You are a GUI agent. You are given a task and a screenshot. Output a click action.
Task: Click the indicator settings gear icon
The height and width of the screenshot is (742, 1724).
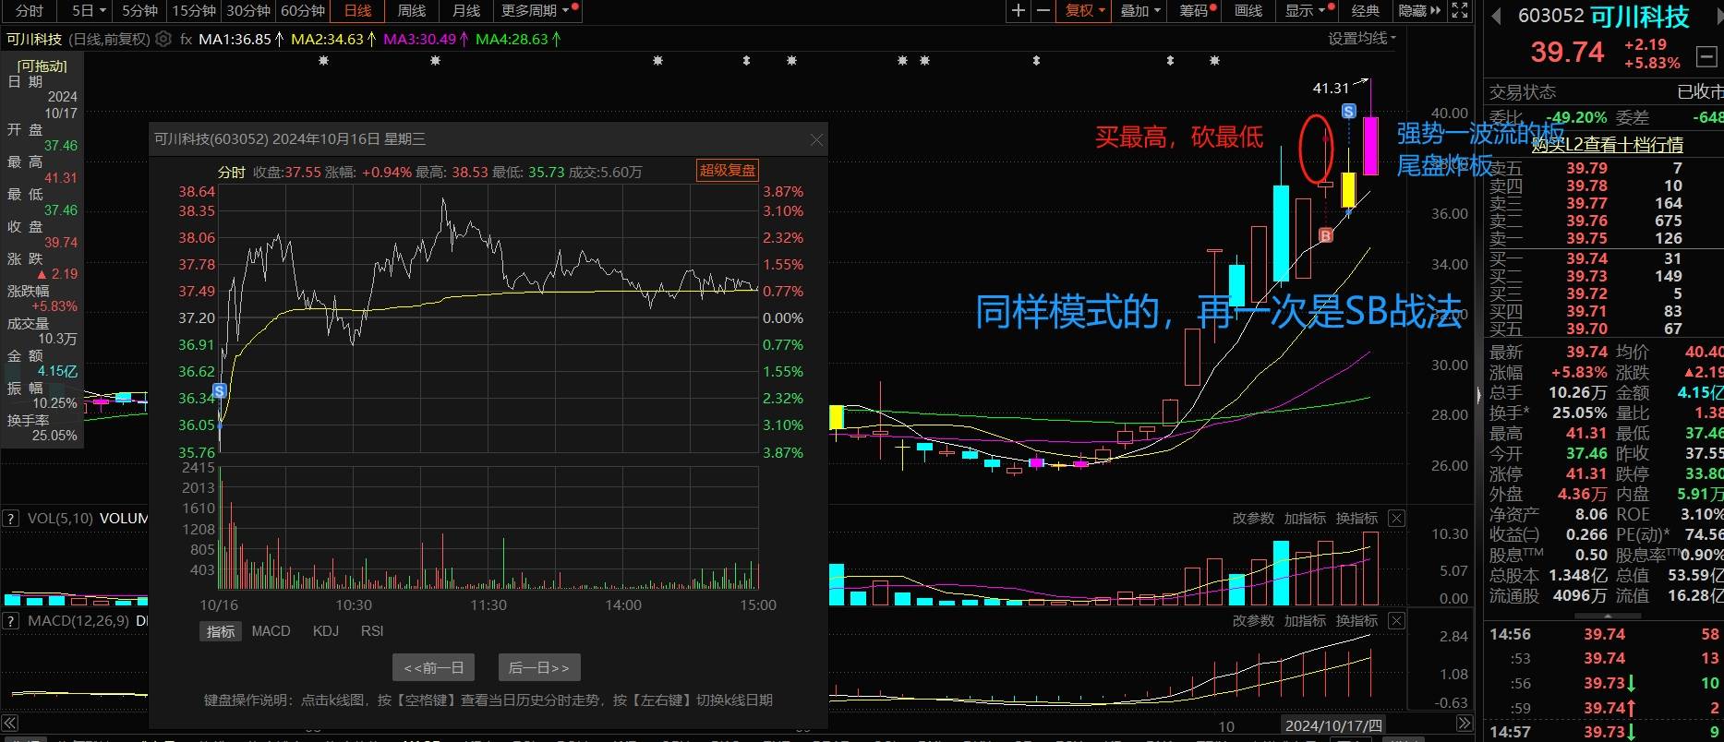tap(163, 39)
